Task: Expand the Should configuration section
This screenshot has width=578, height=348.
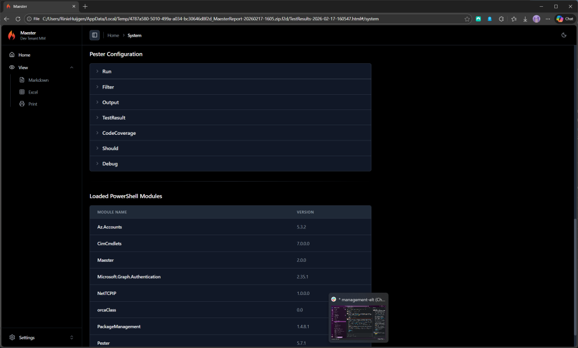Action: pos(230,148)
